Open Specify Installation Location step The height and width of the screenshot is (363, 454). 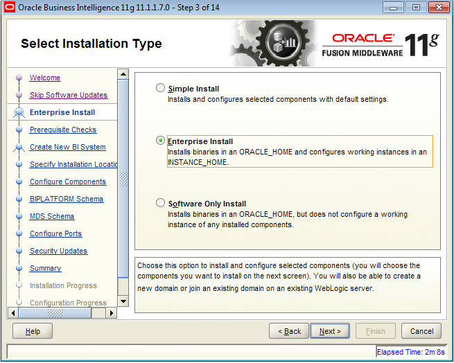click(73, 164)
